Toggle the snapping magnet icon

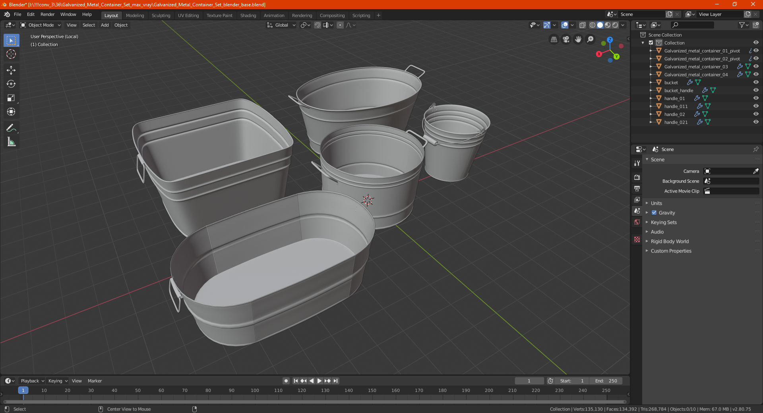[318, 25]
